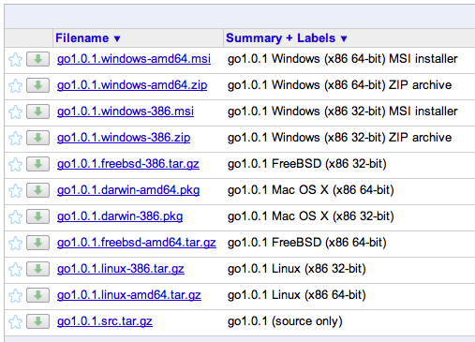
Task: Click summary 'go1.0.1 Mac OS X (x86 64-bit)'
Action: [311, 190]
